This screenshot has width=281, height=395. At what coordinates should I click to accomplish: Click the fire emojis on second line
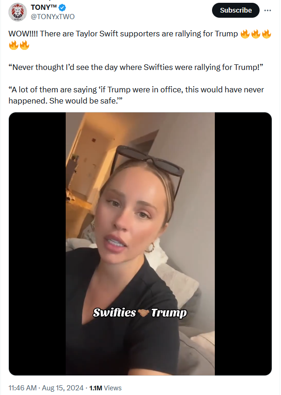19,45
